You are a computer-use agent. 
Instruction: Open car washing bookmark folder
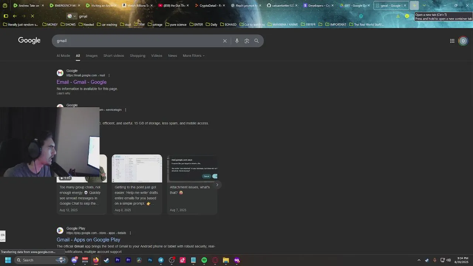(x=107, y=25)
